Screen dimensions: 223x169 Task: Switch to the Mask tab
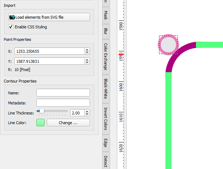pos(105,15)
